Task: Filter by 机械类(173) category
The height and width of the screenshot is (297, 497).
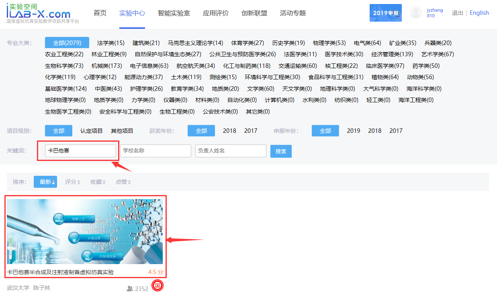Action: (x=106, y=66)
